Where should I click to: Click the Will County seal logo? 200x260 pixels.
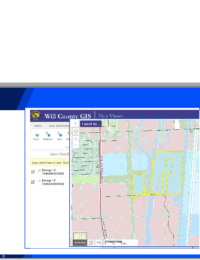pyautogui.click(x=37, y=116)
